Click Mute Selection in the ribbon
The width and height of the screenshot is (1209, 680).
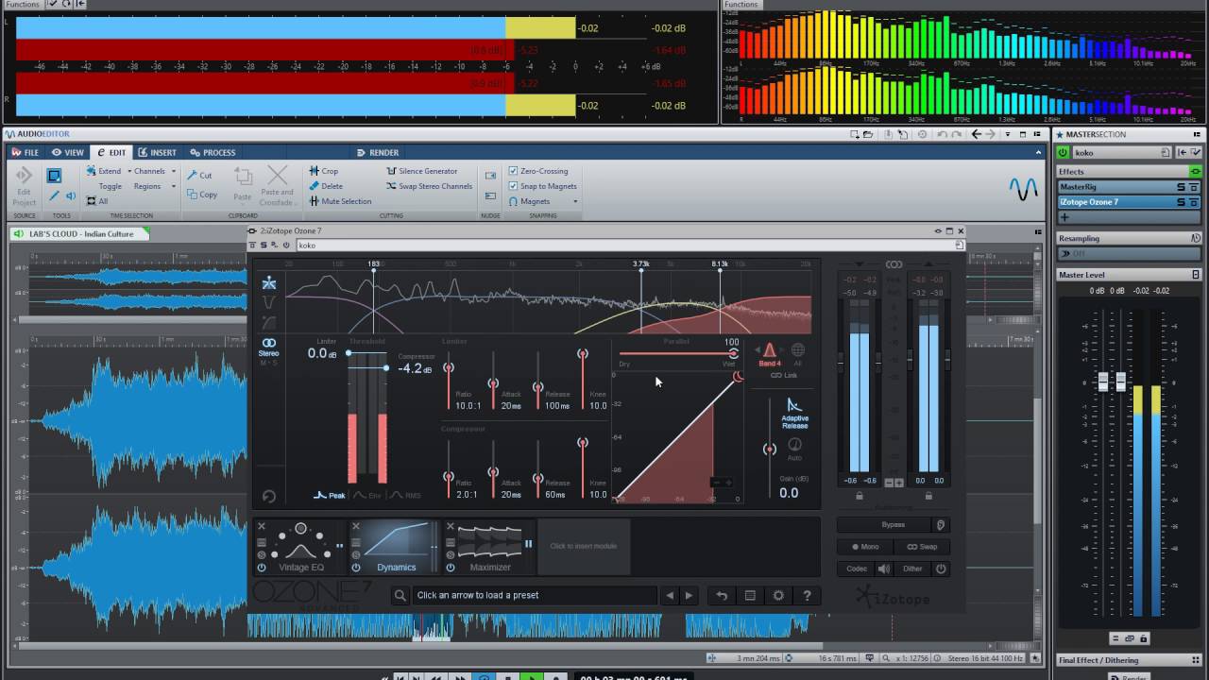[x=340, y=201]
